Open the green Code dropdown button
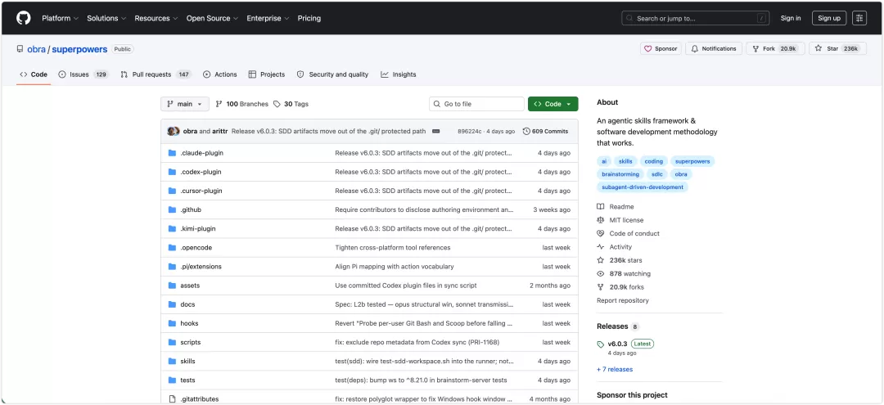The height and width of the screenshot is (405, 884). pyautogui.click(x=553, y=104)
